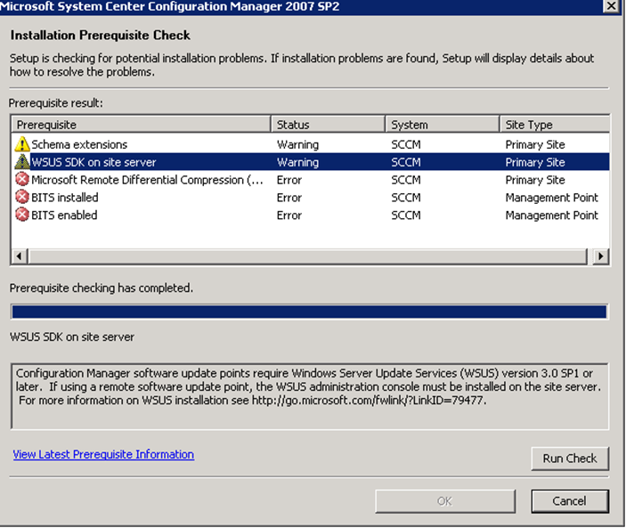Click the Microsoft Remote Differential Compression error icon
Viewport: 626px width, 528px height.
(x=22, y=179)
